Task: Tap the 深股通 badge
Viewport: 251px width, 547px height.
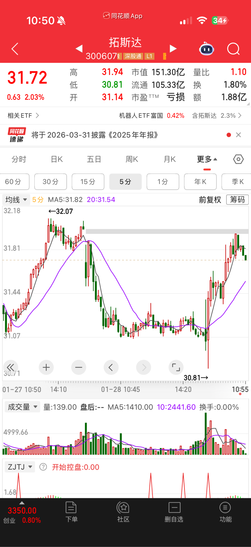Action: [133, 56]
